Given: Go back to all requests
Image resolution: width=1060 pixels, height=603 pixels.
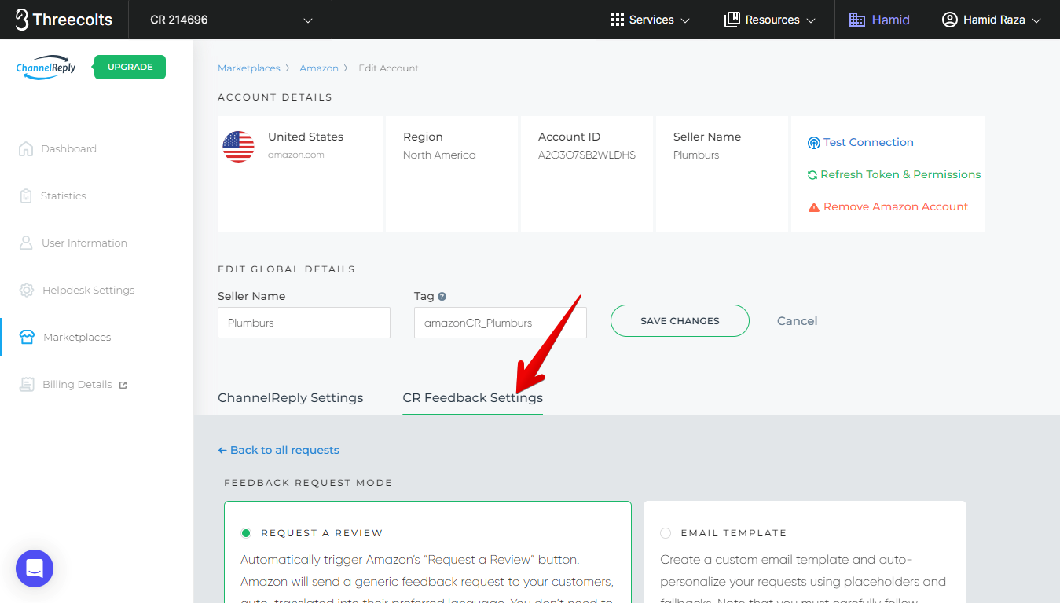Looking at the screenshot, I should pyautogui.click(x=278, y=450).
